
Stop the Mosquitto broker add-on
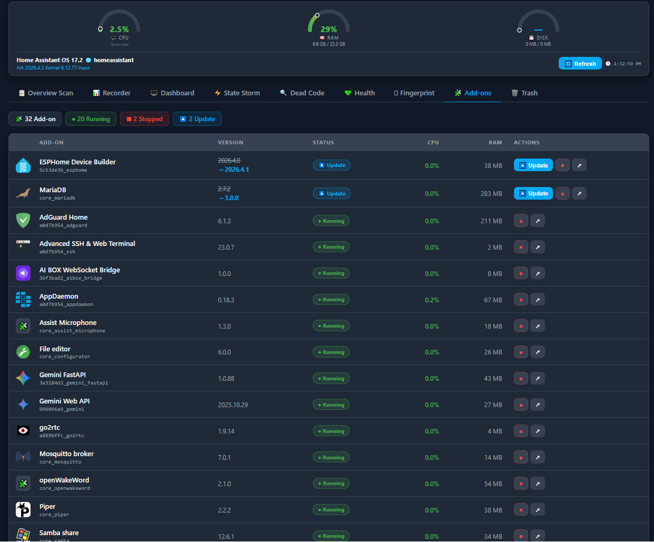521,457
